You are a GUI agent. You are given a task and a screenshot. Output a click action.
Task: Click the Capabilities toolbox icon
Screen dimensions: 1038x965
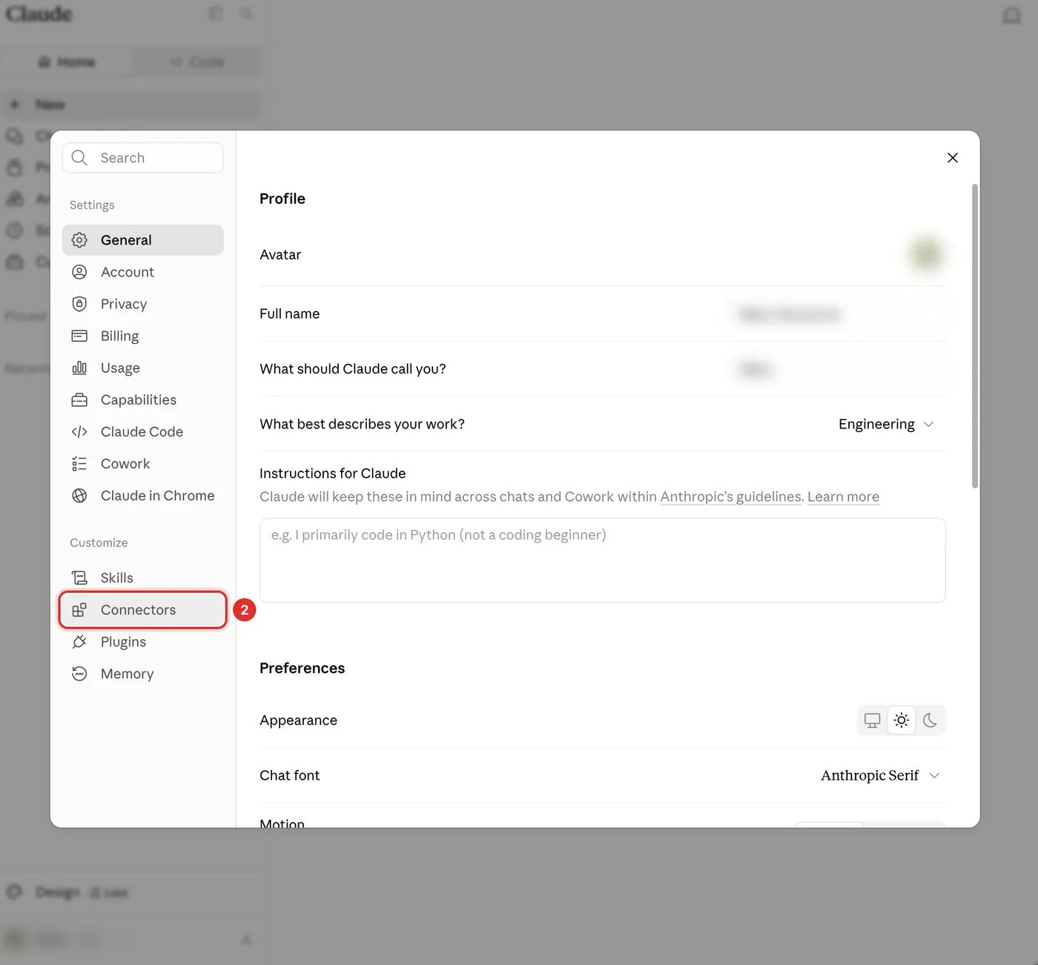coord(79,399)
